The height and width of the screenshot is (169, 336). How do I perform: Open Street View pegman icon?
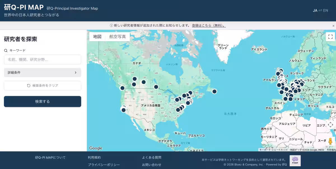point(330,141)
